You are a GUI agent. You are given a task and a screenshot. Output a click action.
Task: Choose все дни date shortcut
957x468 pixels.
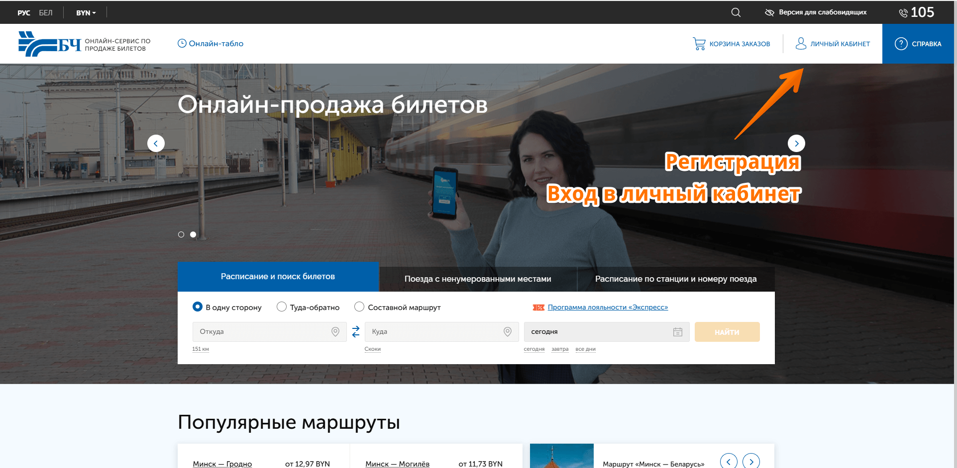click(585, 349)
